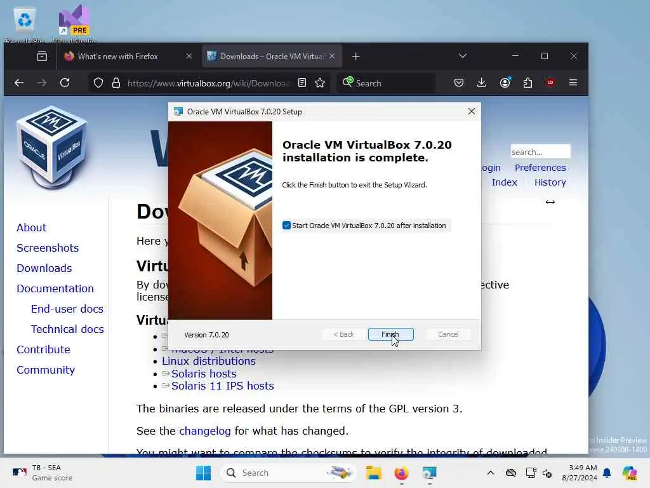Open Visual Studio Preview desktop shortcut
Screen dimensions: 650x488
pos(74,24)
